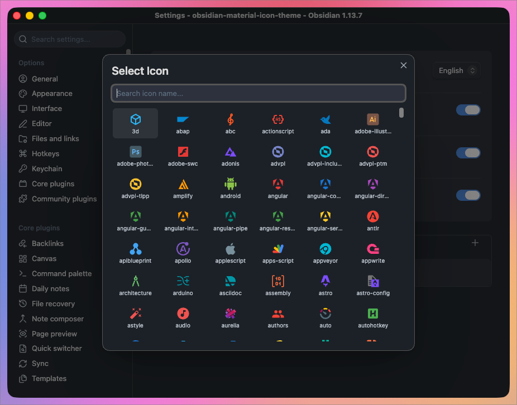517x405 pixels.
Task: Pick the angular icon
Action: coord(277,188)
